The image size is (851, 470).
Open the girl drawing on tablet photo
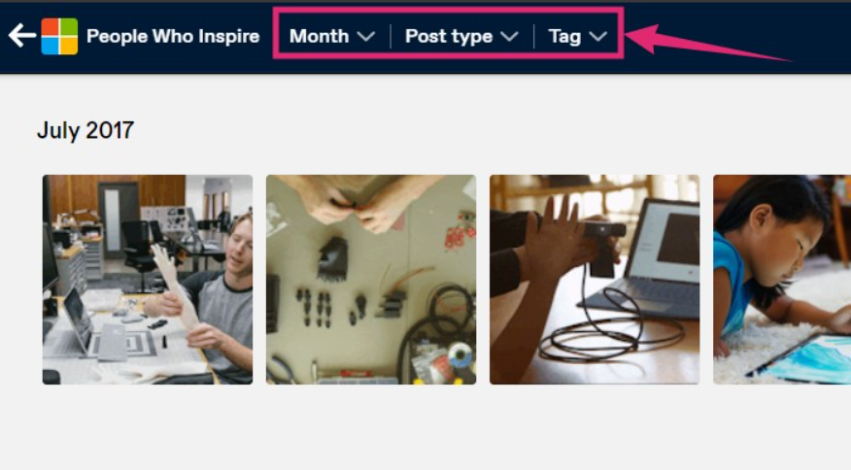[782, 280]
